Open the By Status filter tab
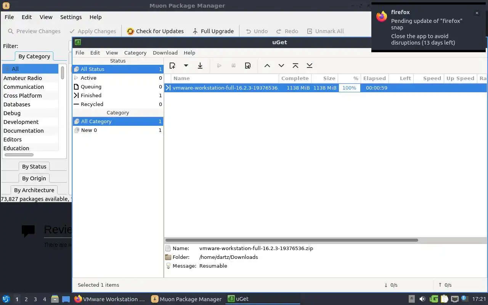The width and height of the screenshot is (488, 305). click(x=34, y=167)
